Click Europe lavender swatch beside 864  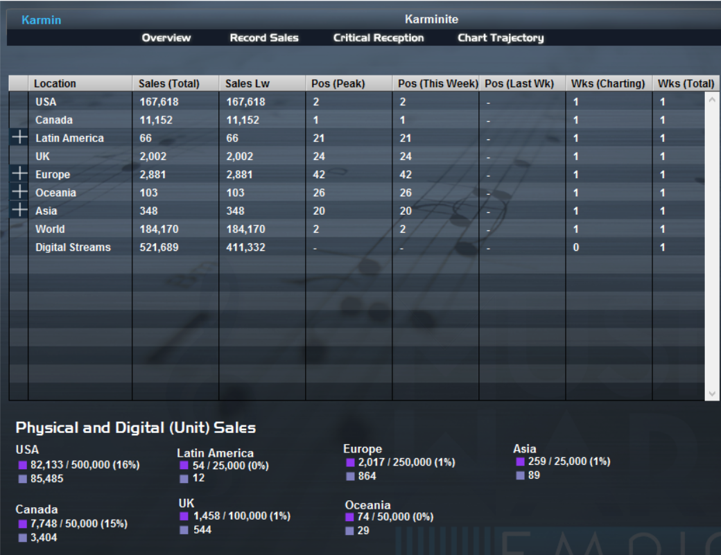(x=350, y=477)
